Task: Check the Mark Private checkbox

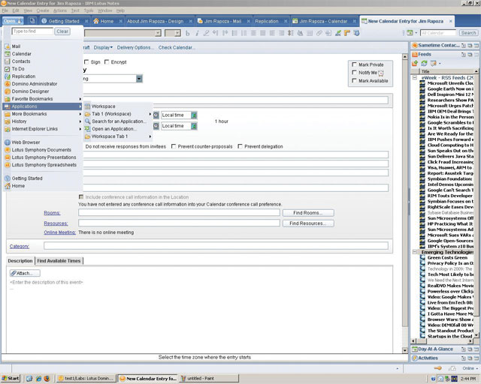Action: click(x=354, y=64)
